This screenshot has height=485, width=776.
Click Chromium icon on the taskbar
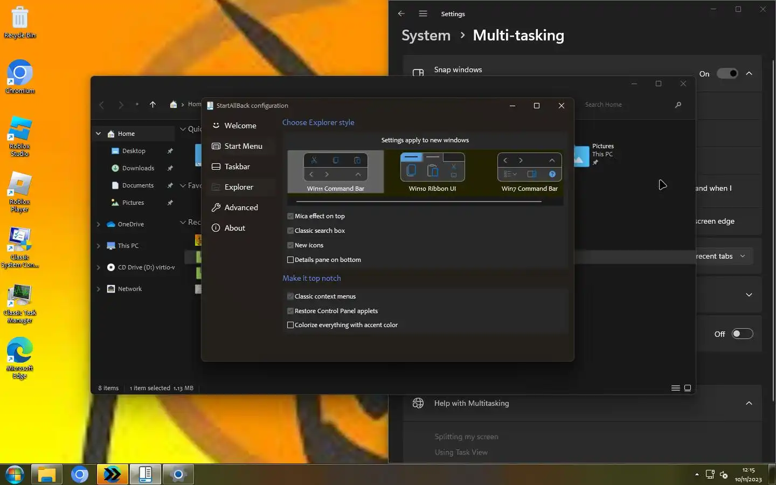[x=80, y=475]
